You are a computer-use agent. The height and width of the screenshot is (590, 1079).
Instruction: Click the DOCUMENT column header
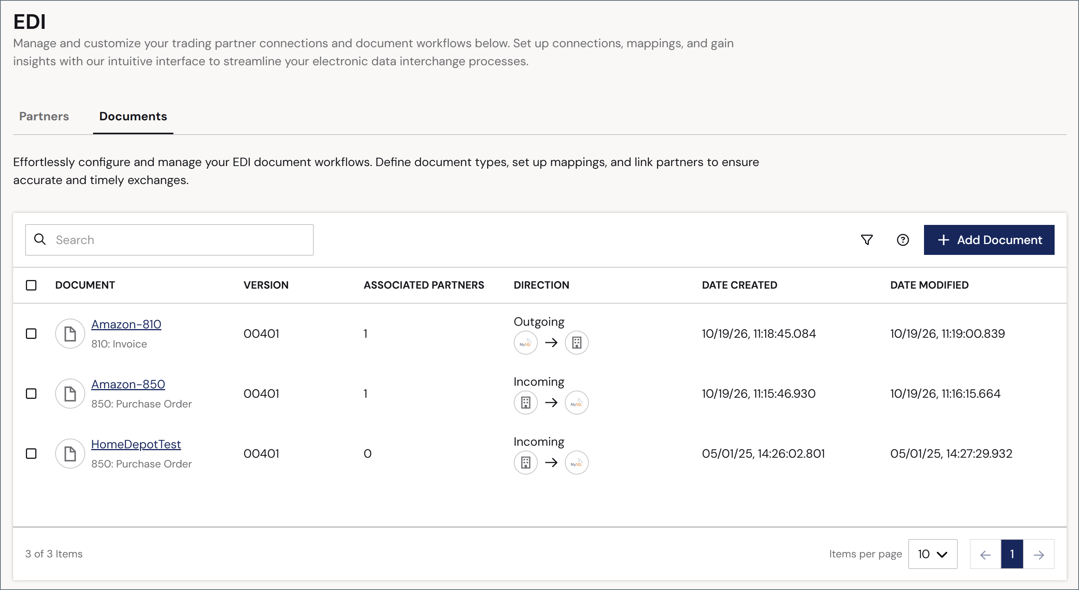tap(85, 285)
